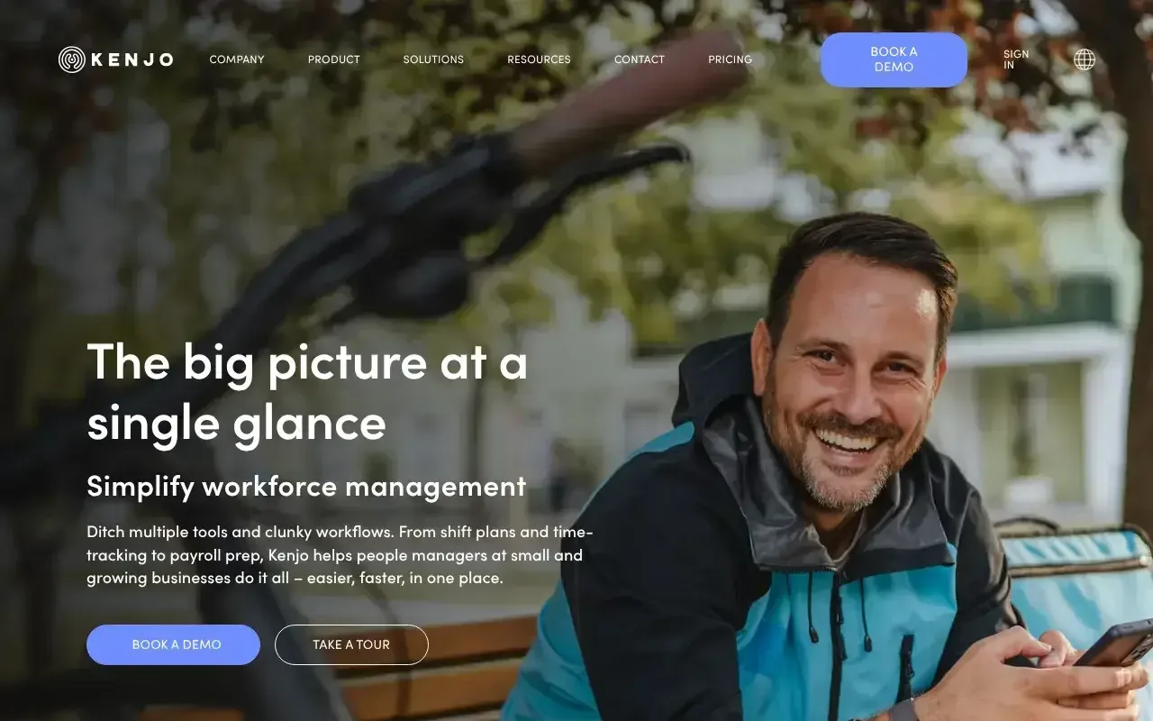The width and height of the screenshot is (1153, 721).
Task: Click the paragraph starting 'Ditch multiple tools'
Action: click(x=340, y=555)
